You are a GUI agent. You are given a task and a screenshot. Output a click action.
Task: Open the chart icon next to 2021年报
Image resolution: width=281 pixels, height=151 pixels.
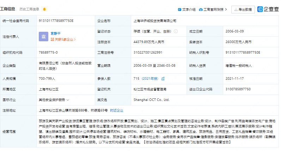tap(163, 79)
